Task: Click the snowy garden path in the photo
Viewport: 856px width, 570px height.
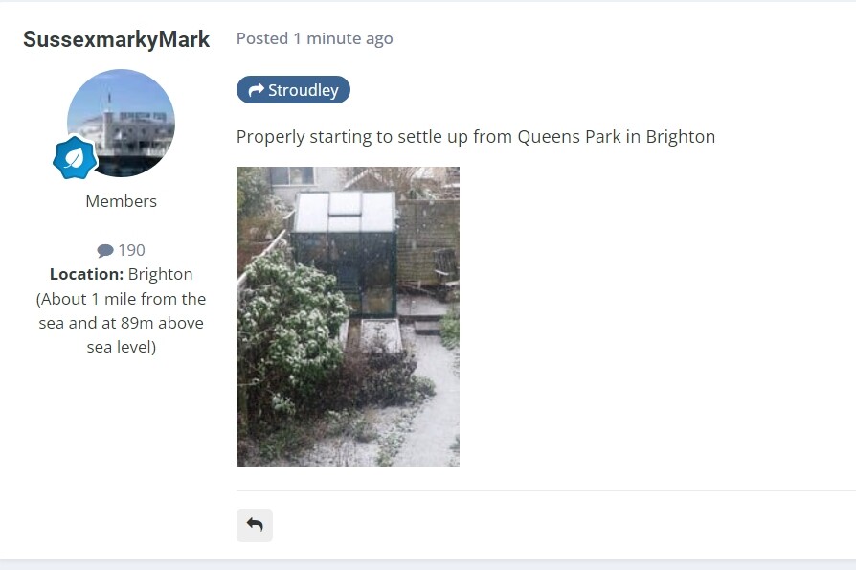Action: [431, 404]
